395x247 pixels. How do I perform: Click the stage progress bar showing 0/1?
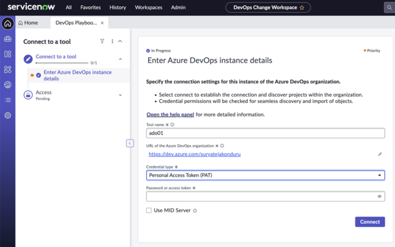(x=62, y=63)
